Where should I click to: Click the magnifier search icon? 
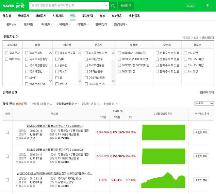coord(113,6)
